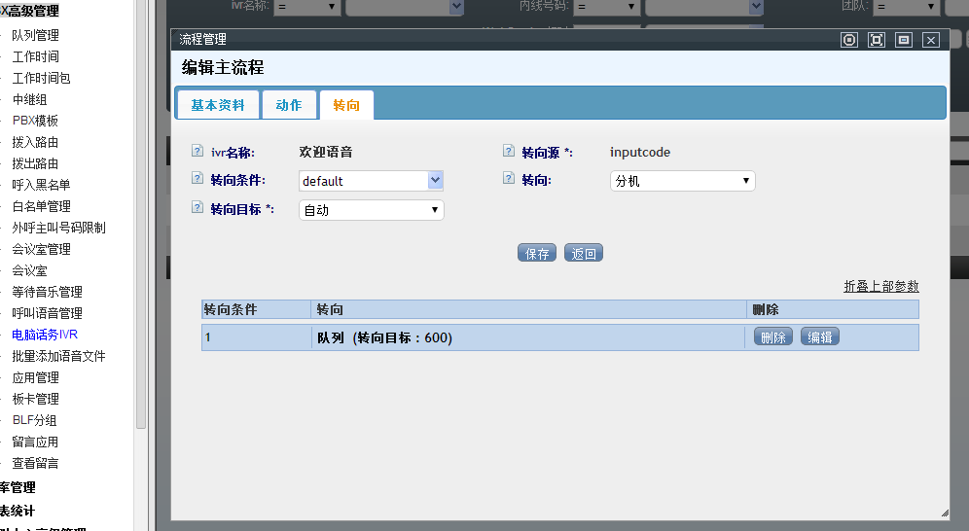The width and height of the screenshot is (969, 531).
Task: Click the fullscreen expand icon in dialog title bar
Action: pos(877,40)
